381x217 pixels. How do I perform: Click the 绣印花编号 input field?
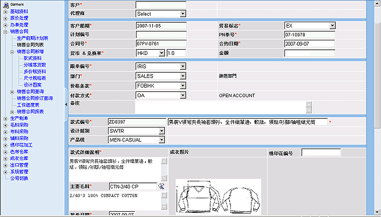(x=321, y=153)
